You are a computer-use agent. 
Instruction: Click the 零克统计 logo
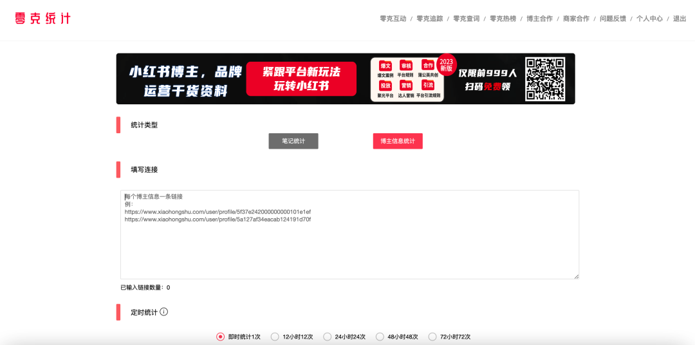coord(42,19)
